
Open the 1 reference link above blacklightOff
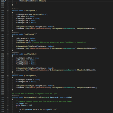pos(15,74)
